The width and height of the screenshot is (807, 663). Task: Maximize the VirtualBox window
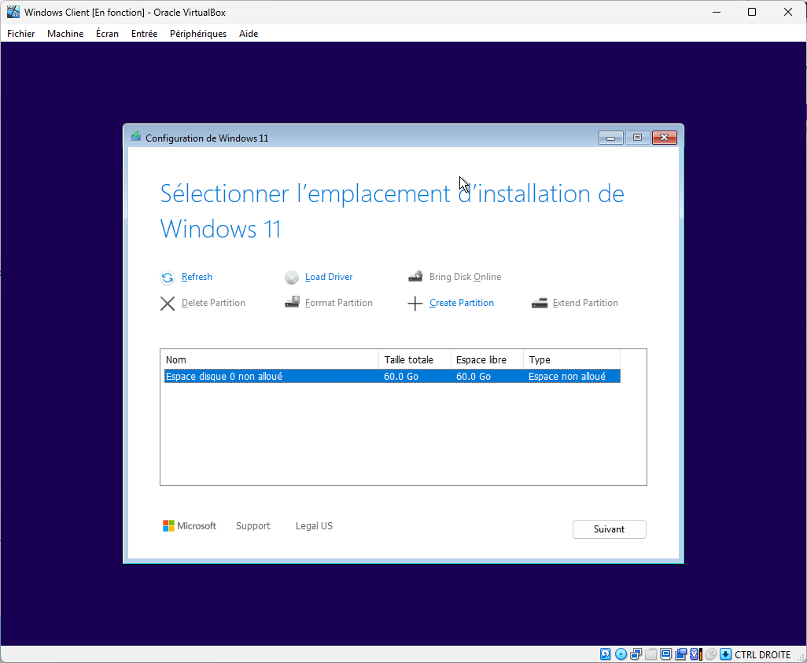click(x=752, y=12)
